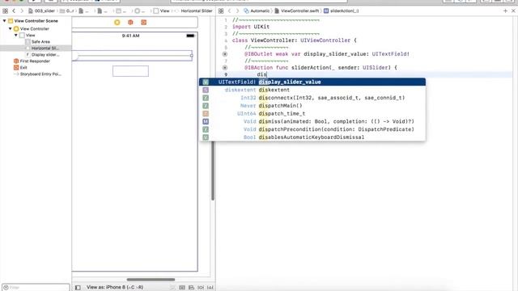Select View Controller Scene outline row

pos(36,21)
